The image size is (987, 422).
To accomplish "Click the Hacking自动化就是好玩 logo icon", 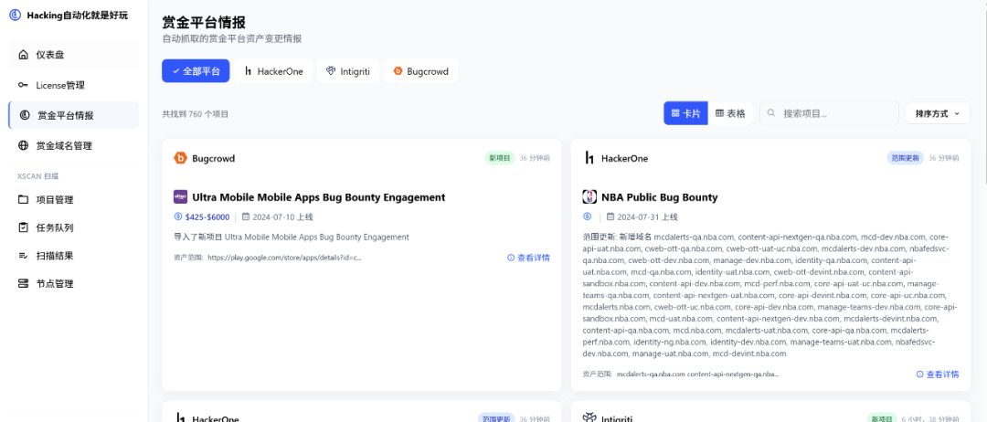I will [x=15, y=16].
